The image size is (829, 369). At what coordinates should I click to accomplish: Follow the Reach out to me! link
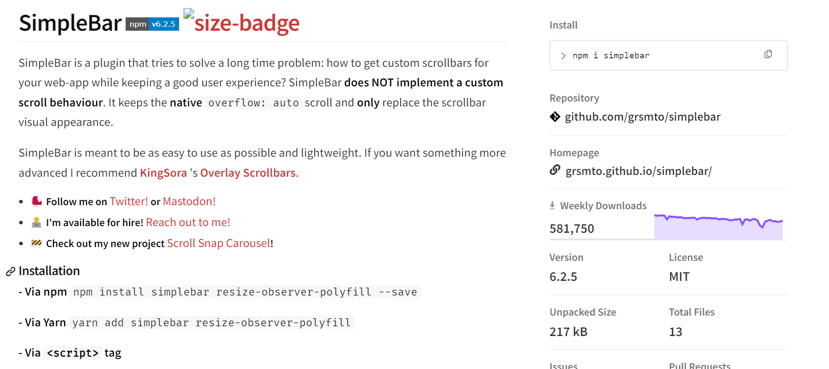pyautogui.click(x=188, y=223)
